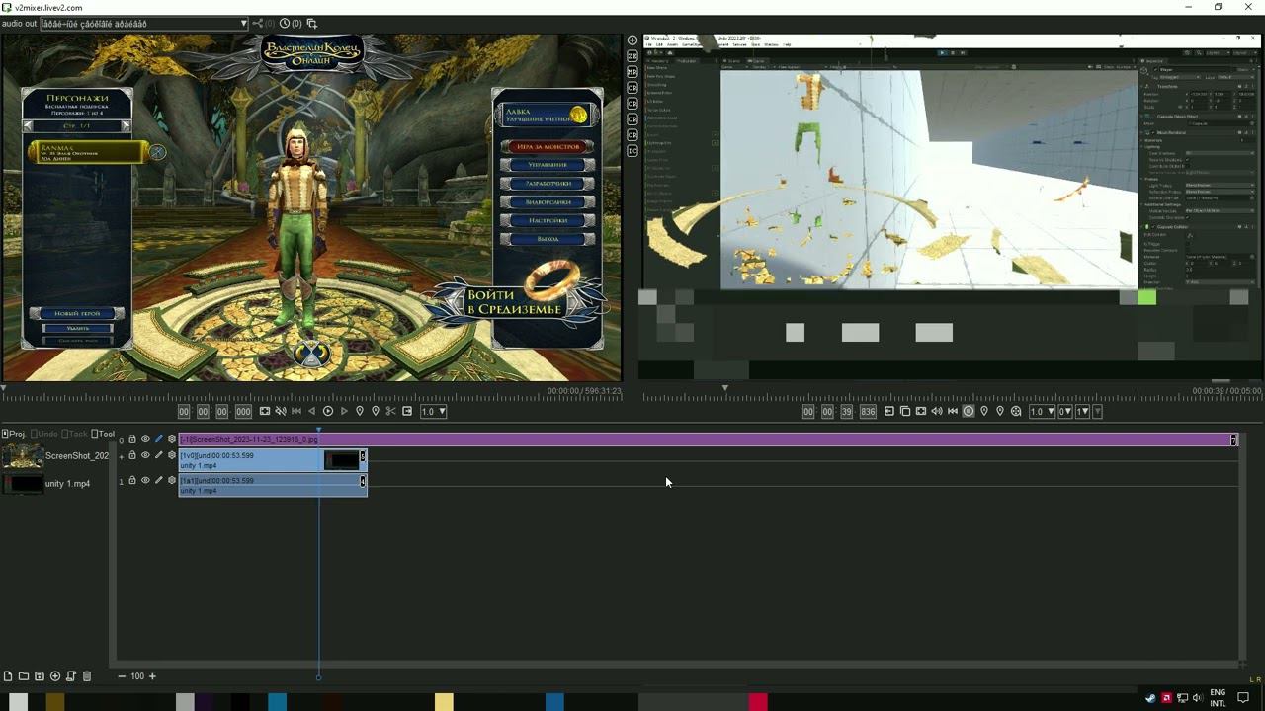The height and width of the screenshot is (711, 1265).
Task: Set second marker pin in left preview toolbar
Action: pyautogui.click(x=376, y=411)
